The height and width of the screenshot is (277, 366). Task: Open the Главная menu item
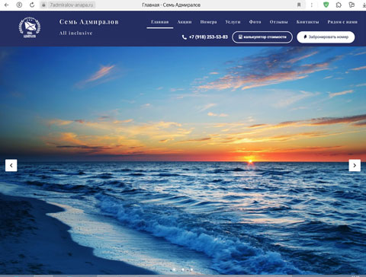(160, 22)
